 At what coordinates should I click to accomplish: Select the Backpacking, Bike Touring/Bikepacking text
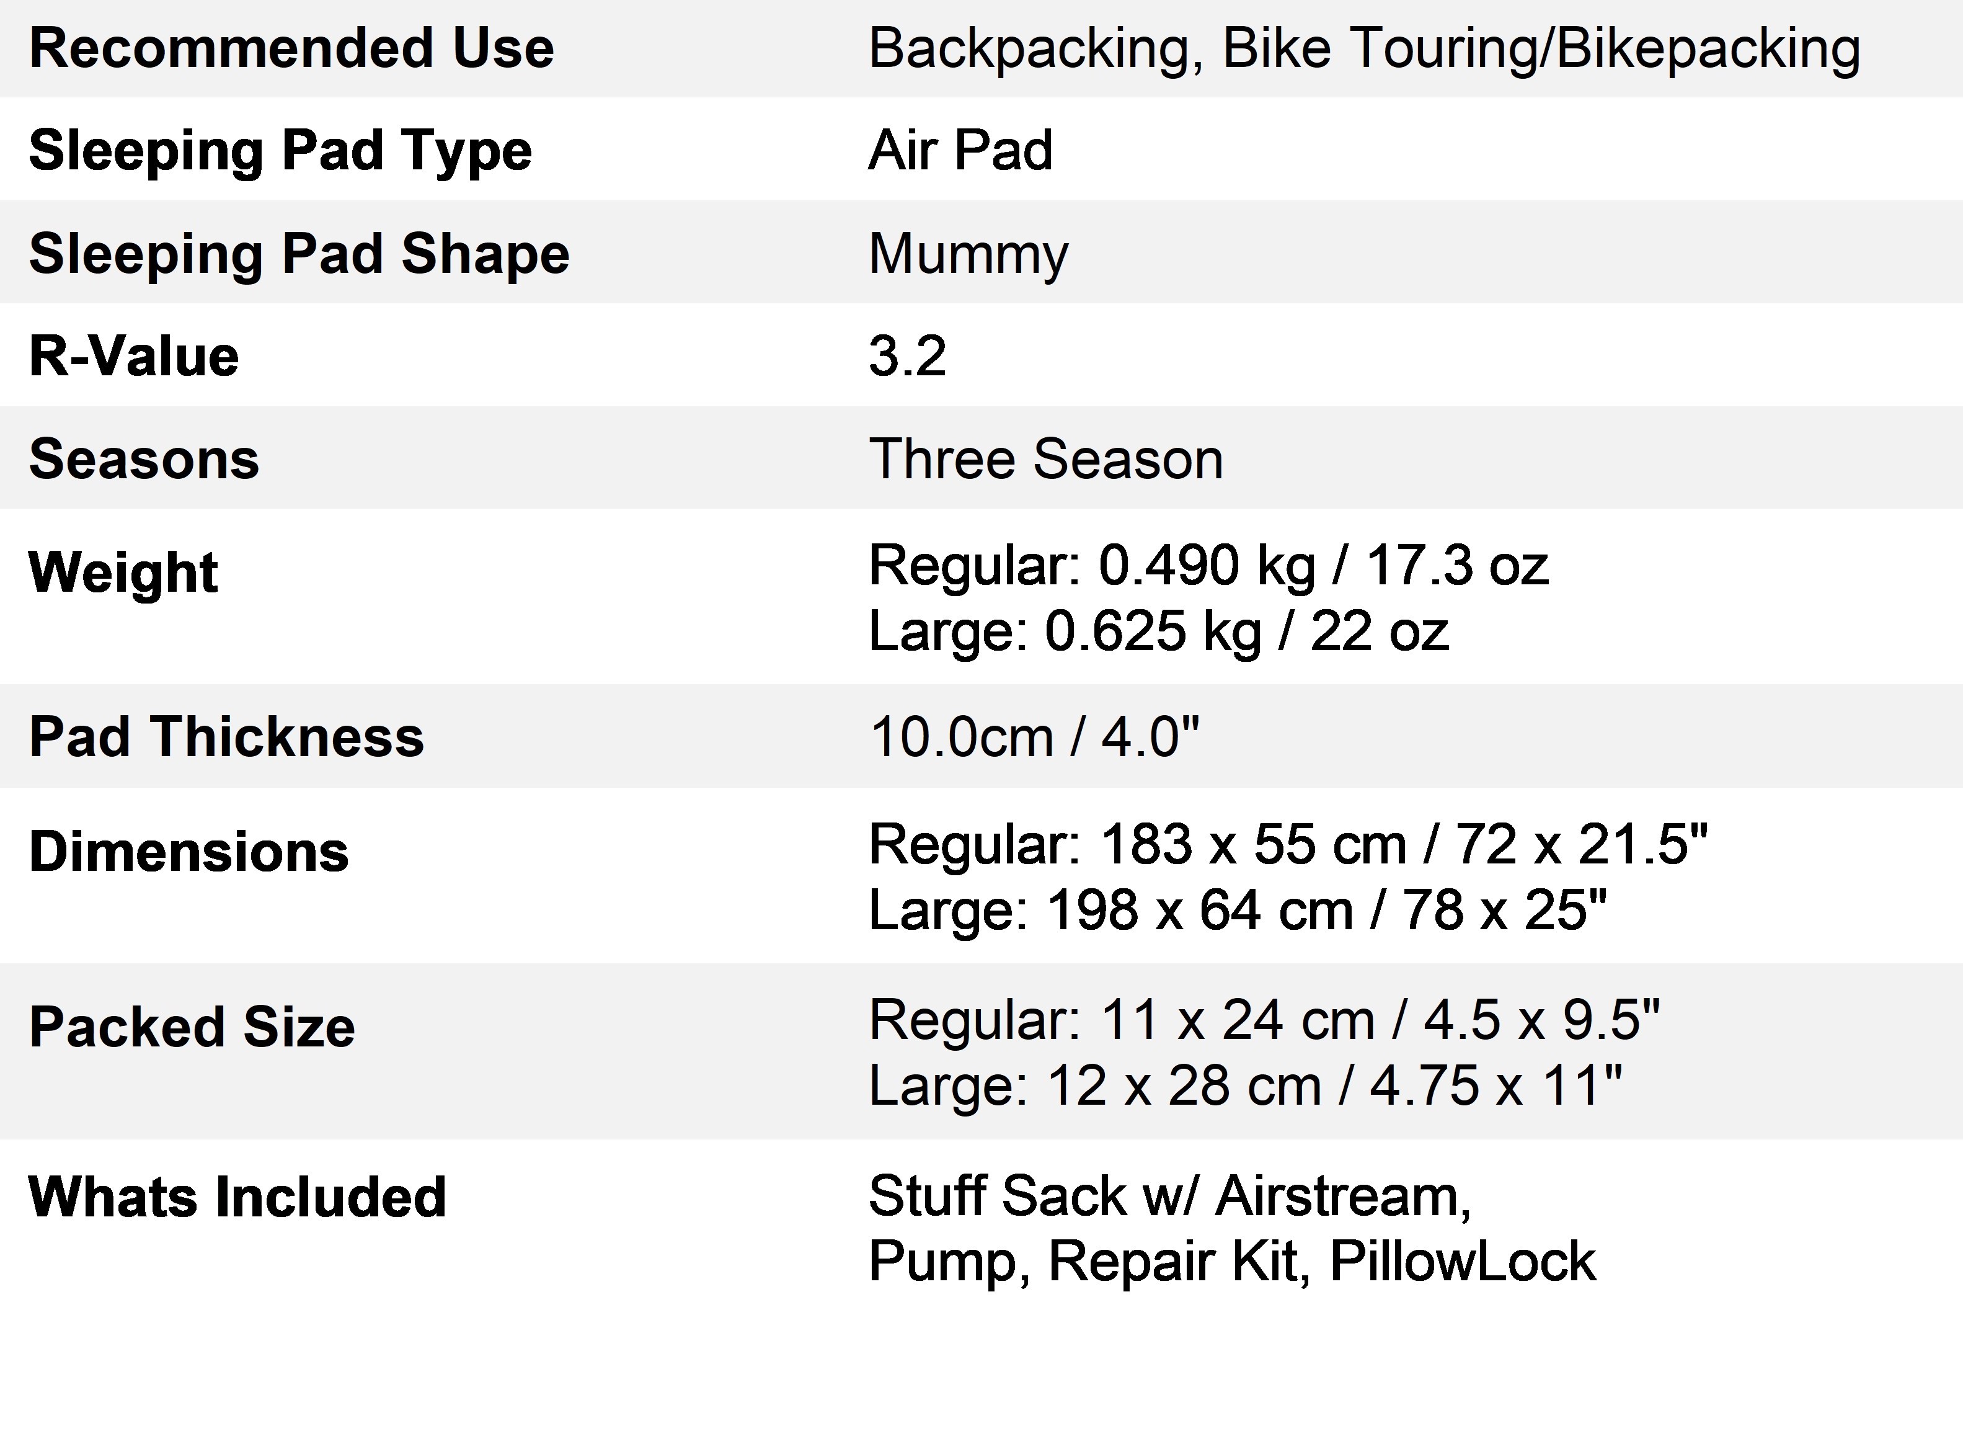pos(1364,48)
